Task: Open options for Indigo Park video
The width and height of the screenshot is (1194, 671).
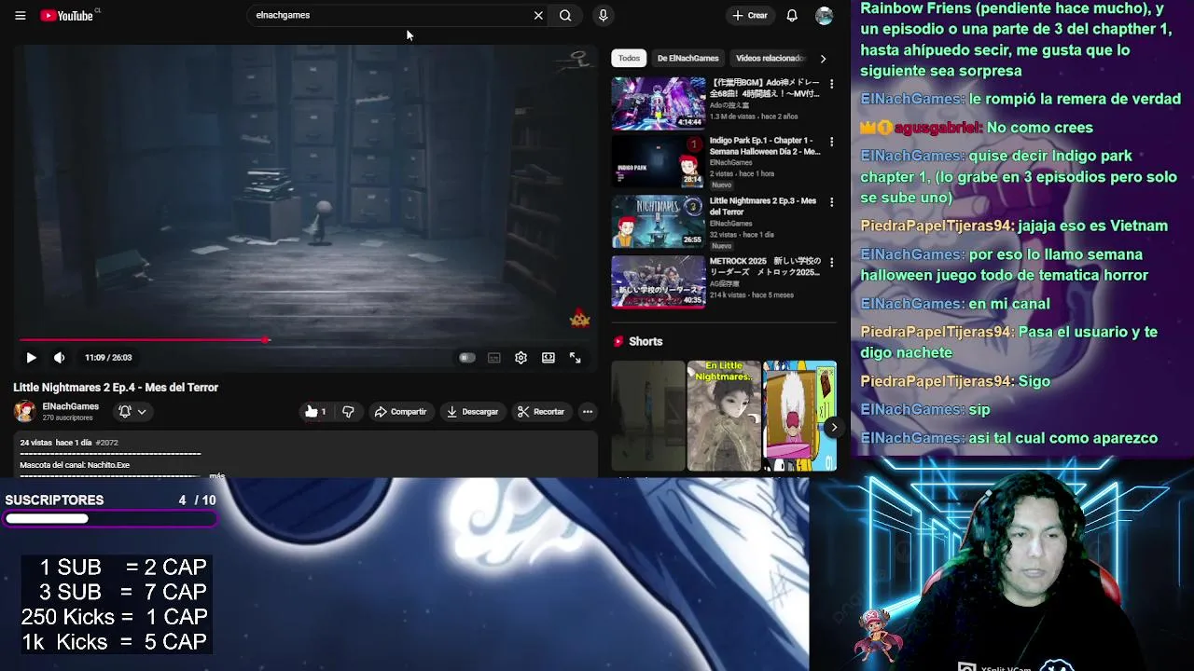Action: pyautogui.click(x=831, y=142)
